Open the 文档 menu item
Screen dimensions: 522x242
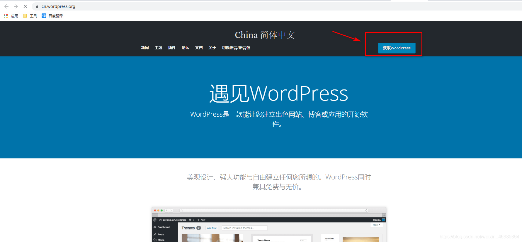coord(199,48)
